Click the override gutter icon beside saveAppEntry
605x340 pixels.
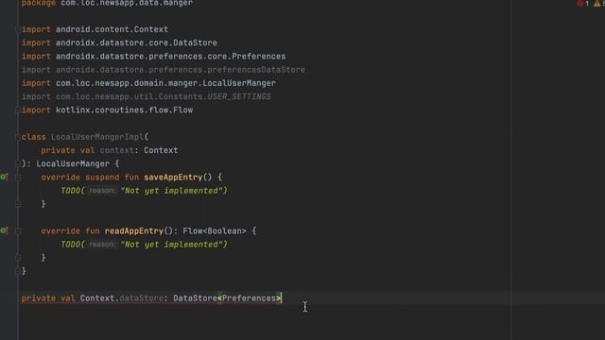(x=4, y=177)
